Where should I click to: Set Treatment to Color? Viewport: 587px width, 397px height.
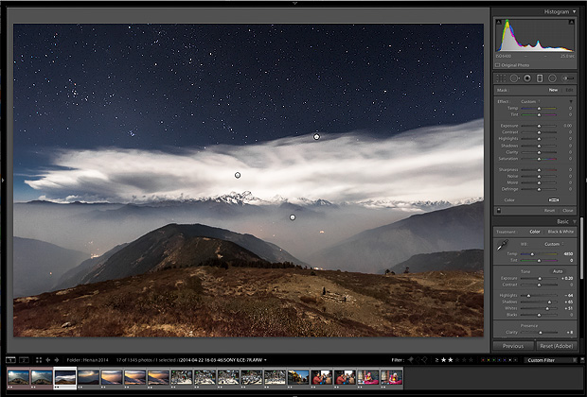point(535,232)
